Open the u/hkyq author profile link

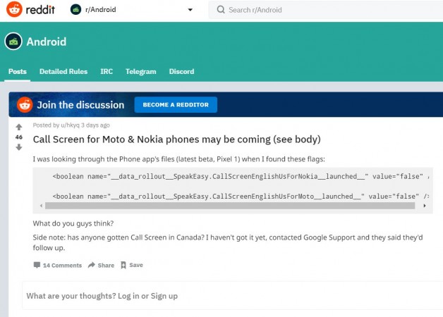[x=71, y=125]
